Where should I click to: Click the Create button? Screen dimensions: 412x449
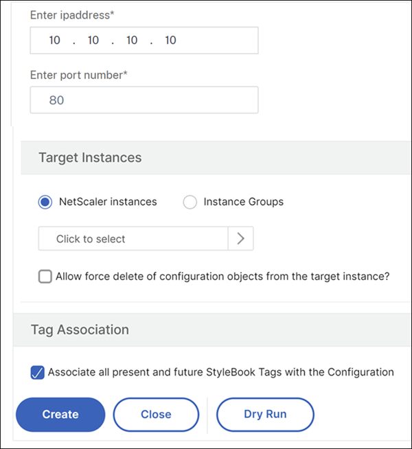coord(60,415)
